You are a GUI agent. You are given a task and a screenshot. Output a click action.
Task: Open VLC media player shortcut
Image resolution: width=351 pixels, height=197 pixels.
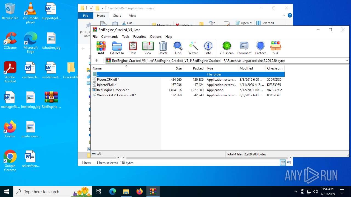tap(30, 13)
